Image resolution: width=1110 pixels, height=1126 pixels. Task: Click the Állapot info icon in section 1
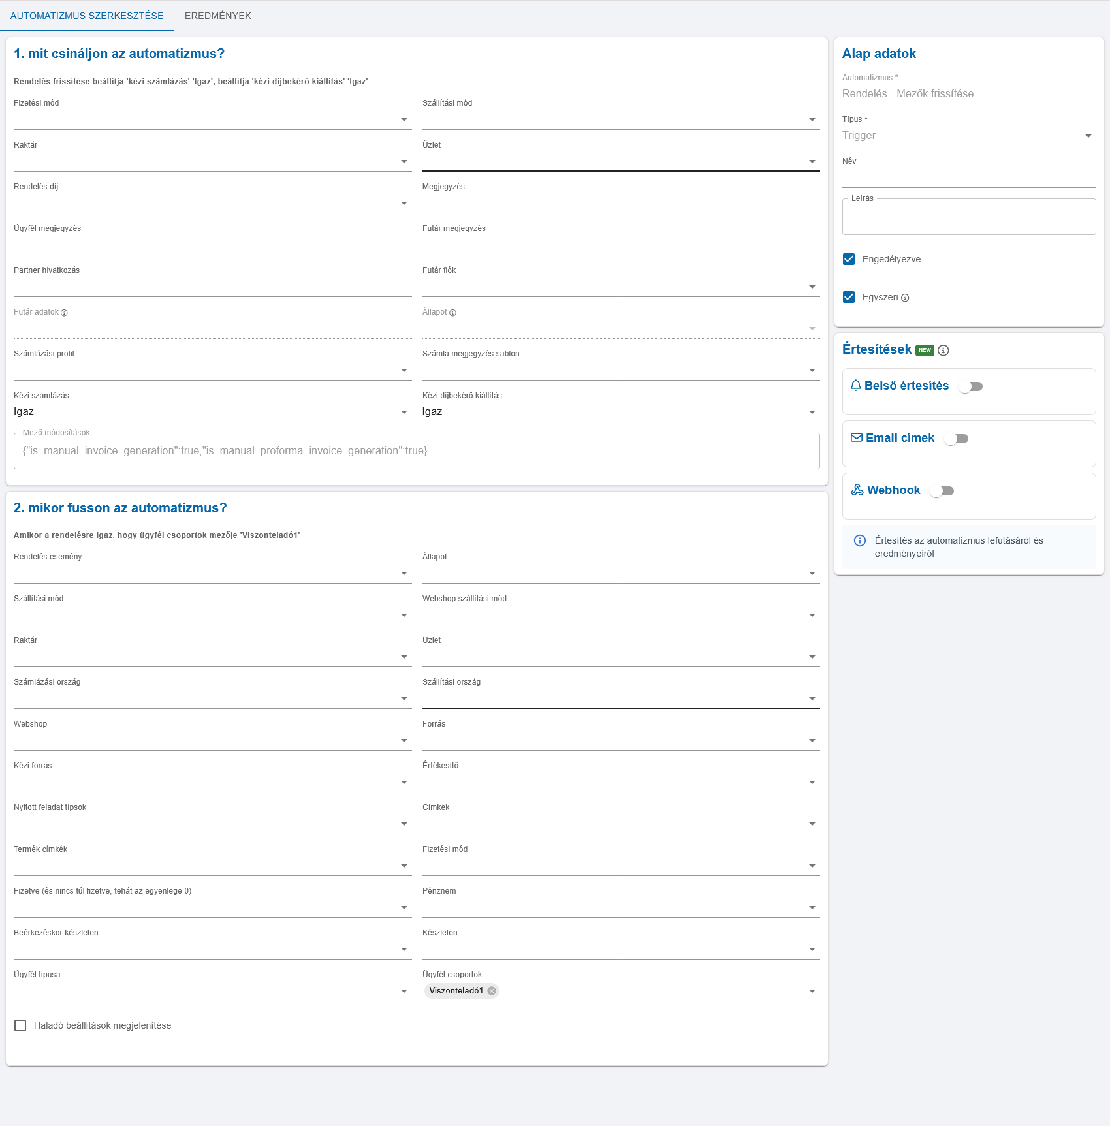point(452,313)
